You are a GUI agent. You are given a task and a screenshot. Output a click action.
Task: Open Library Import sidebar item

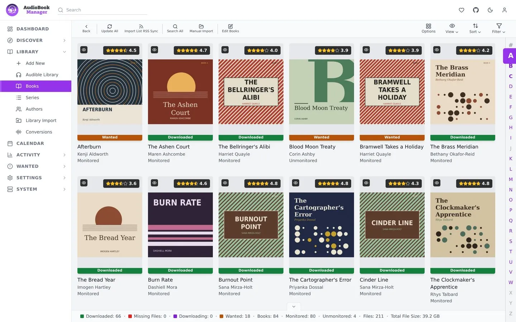coord(36,121)
